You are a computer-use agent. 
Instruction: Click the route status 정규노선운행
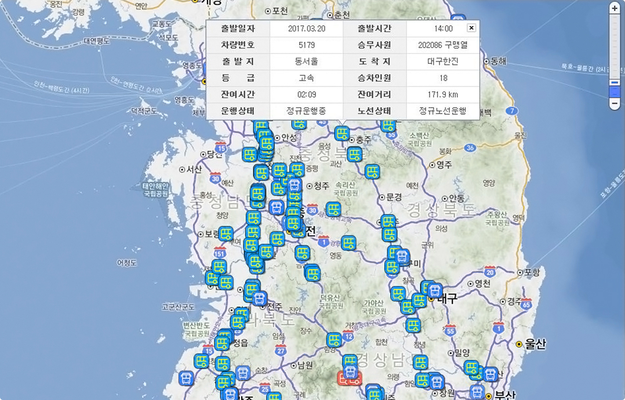[443, 111]
